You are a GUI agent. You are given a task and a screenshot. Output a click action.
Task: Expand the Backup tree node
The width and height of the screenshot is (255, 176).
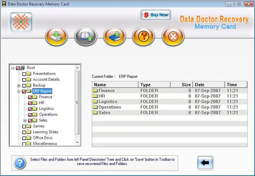[x=19, y=86]
